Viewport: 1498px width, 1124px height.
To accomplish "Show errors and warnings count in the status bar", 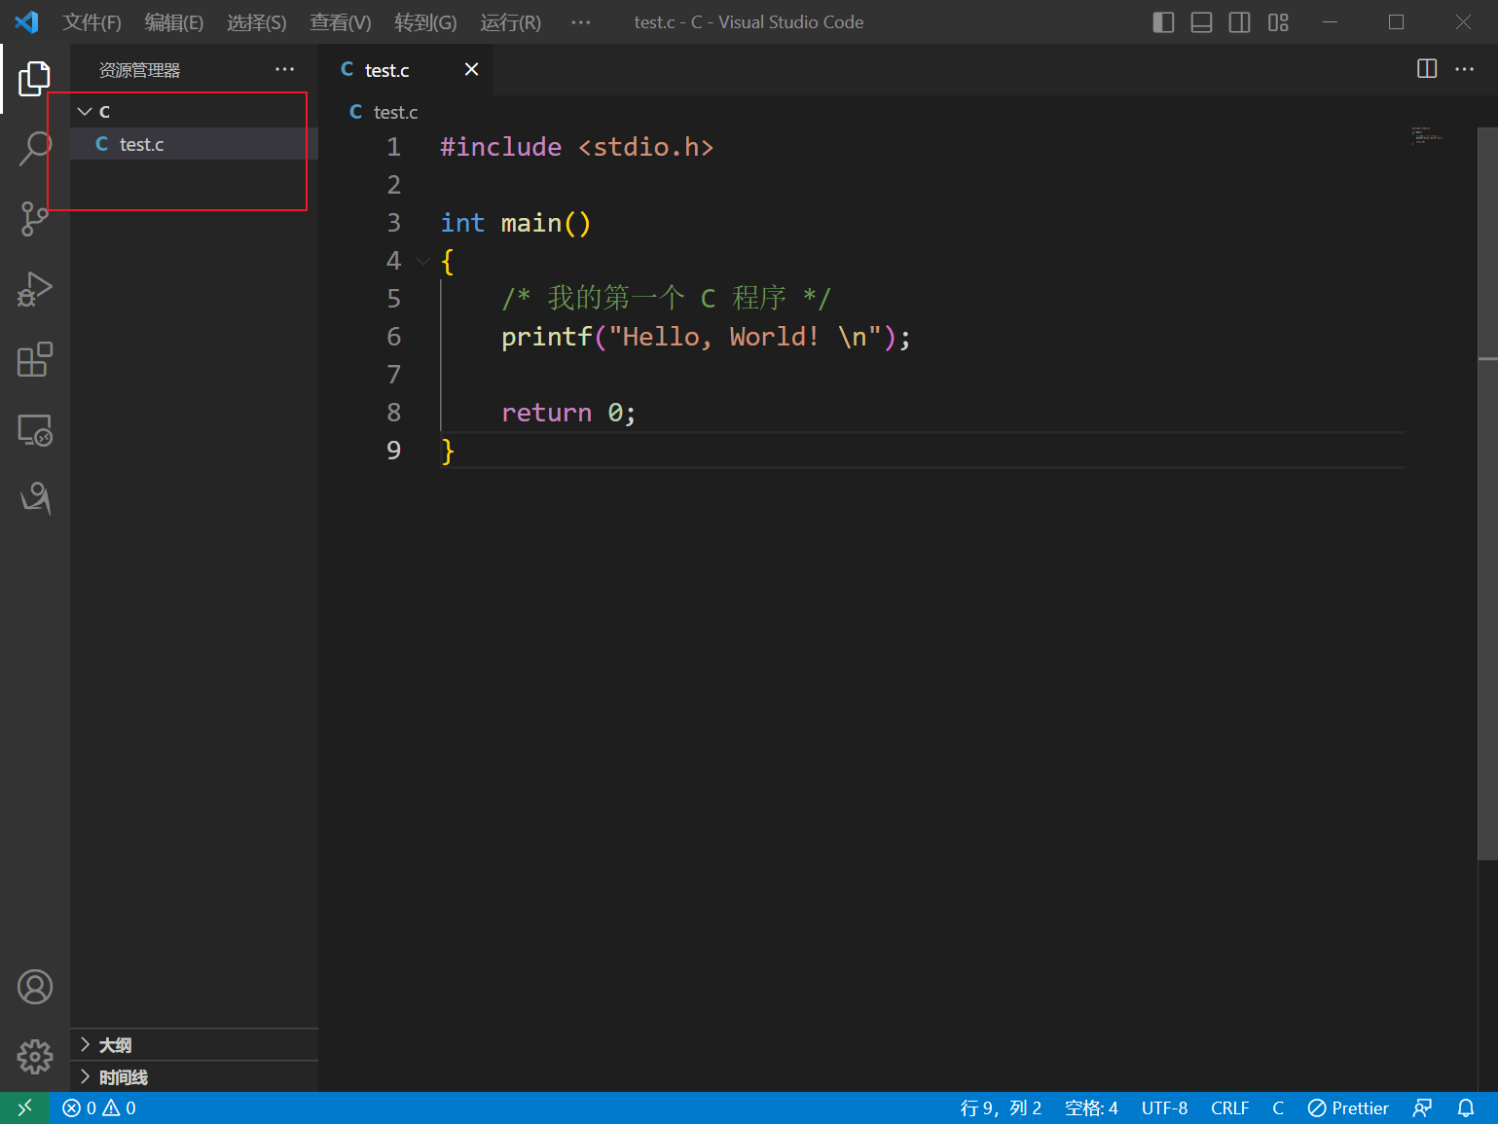I will (x=99, y=1107).
